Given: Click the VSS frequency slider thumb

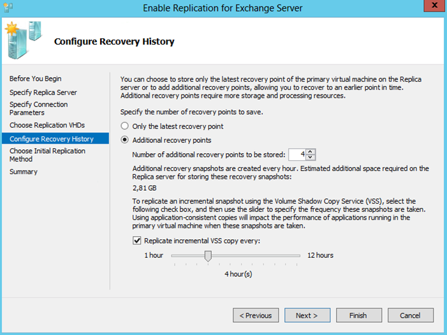Looking at the screenshot, I should click(x=208, y=256).
